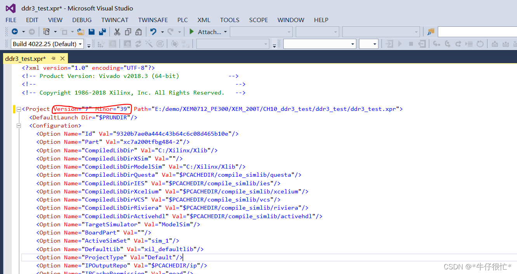Screen dimensions: 517x274
Task: Click the TwinCAT Reload Devices arrows icon
Action: 138,44
